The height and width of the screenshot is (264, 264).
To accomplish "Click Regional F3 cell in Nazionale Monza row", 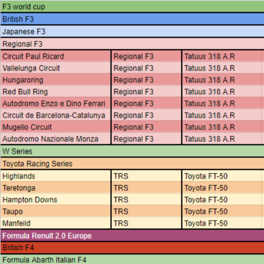I will [147, 139].
